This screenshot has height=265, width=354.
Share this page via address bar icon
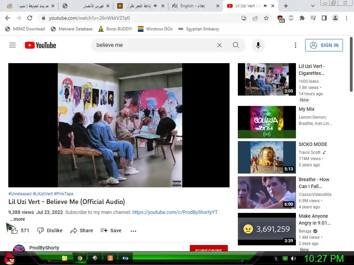pyautogui.click(x=255, y=18)
